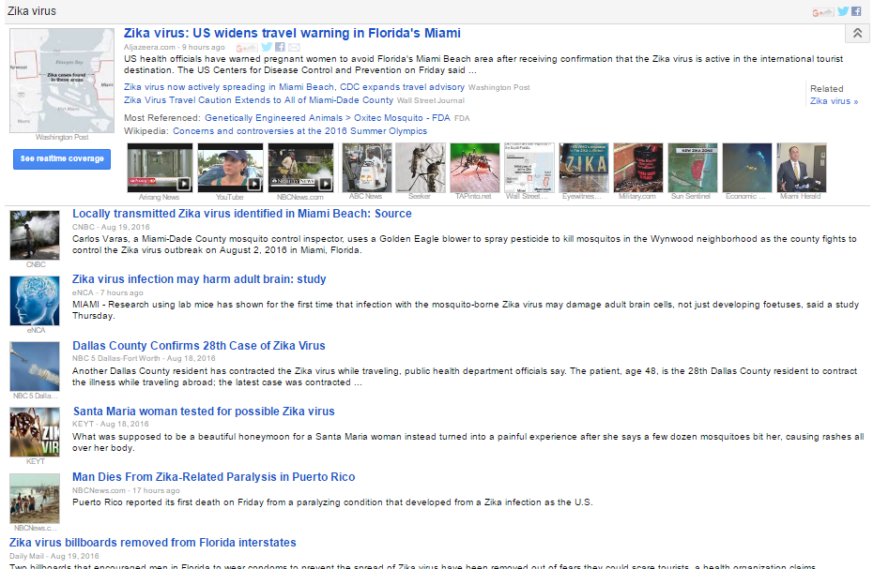Viewport: 889px width, 569px height.
Task: Open the Washington Post Zika map thumbnail
Action: [62, 81]
